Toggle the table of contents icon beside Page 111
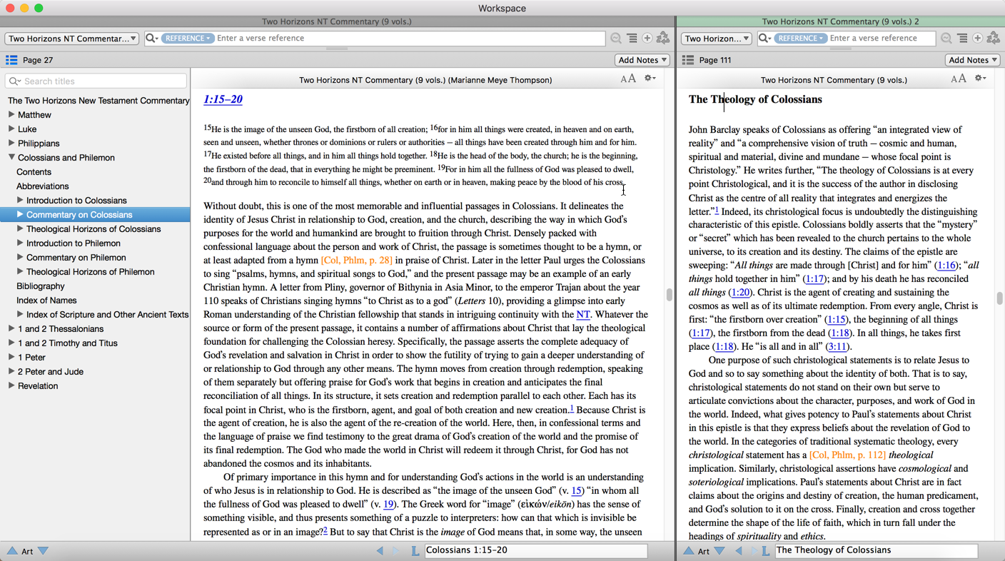Screen dimensions: 1005x561 tap(688, 60)
